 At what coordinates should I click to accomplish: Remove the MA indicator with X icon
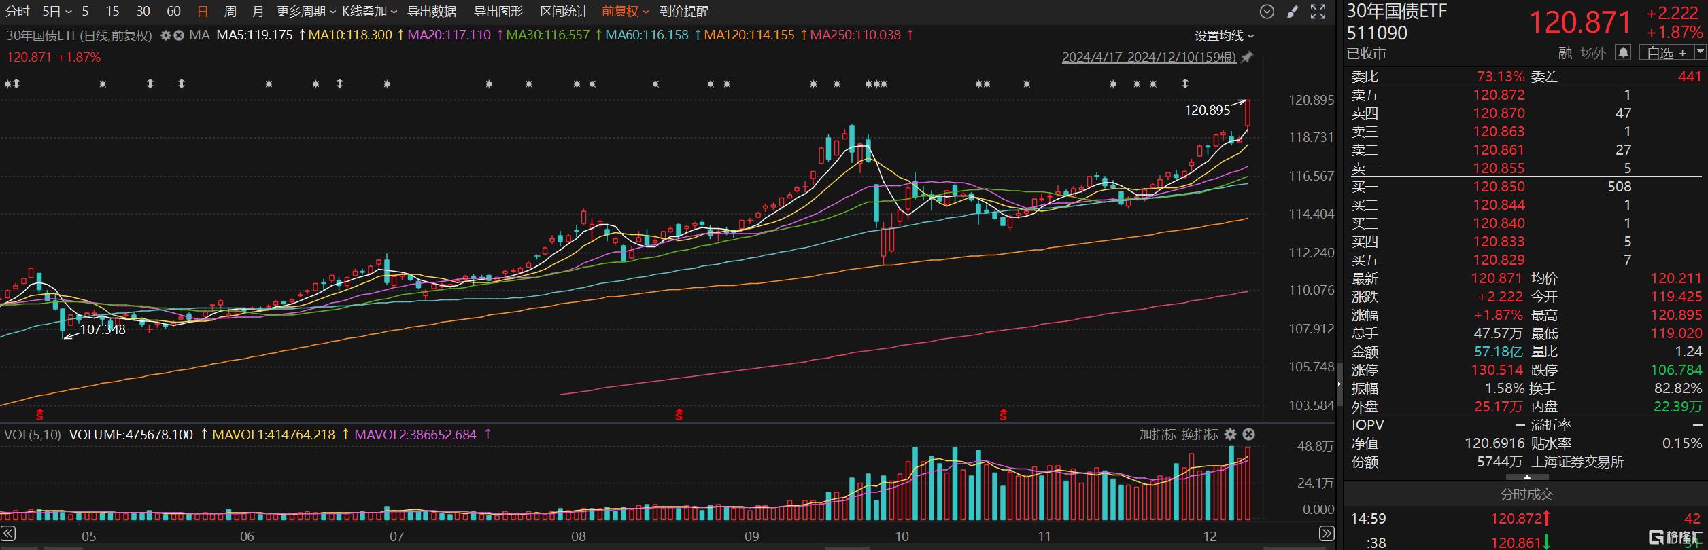pos(179,35)
